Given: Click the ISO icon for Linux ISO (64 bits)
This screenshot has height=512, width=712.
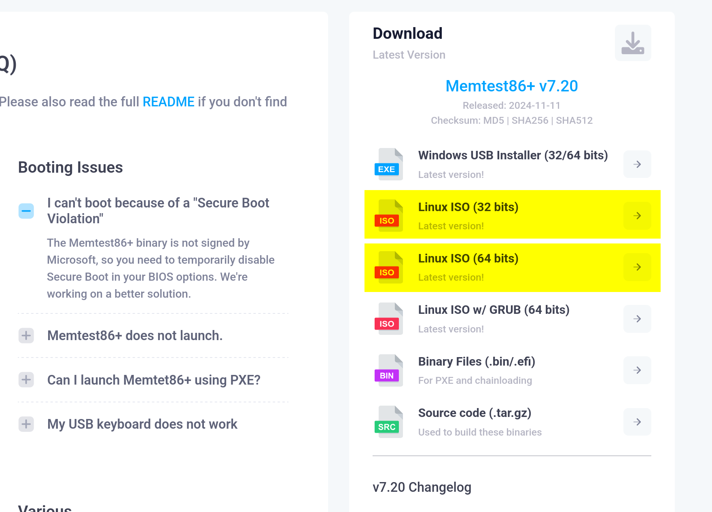Looking at the screenshot, I should pyautogui.click(x=388, y=267).
